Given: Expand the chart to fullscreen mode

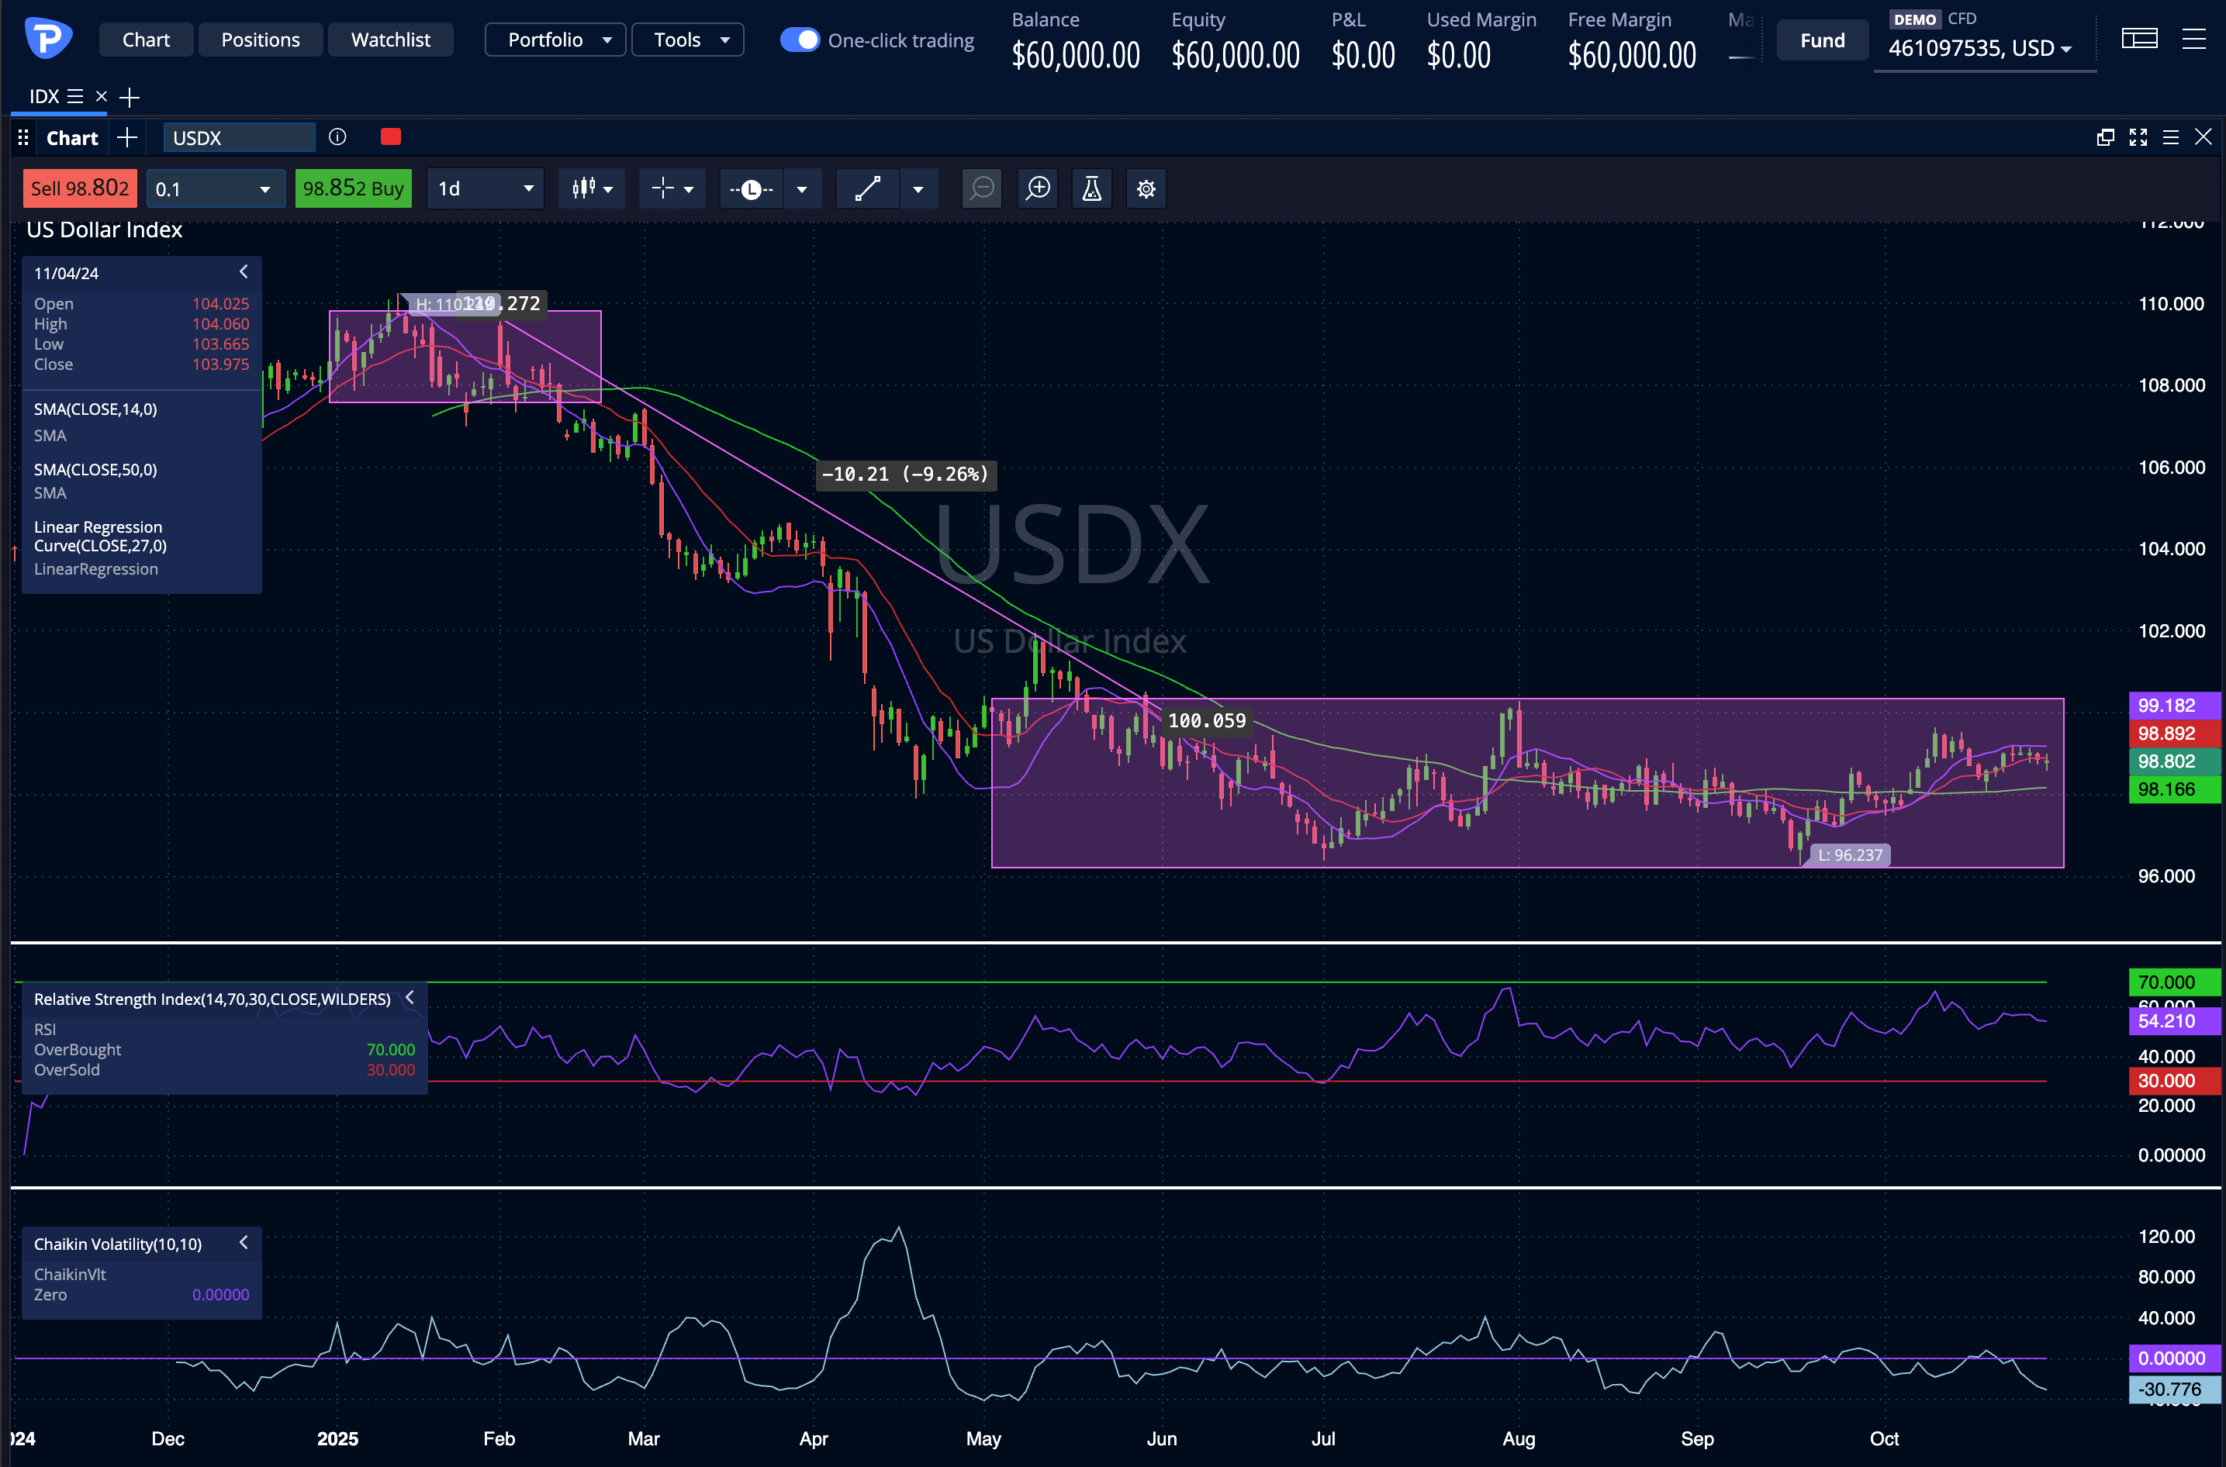Looking at the screenshot, I should point(2138,136).
